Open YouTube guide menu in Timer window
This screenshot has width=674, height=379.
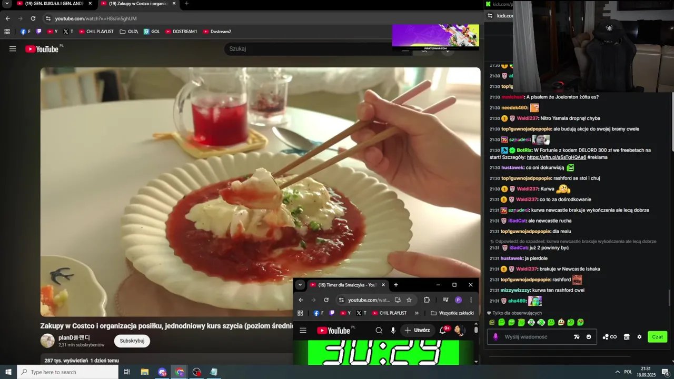303,331
